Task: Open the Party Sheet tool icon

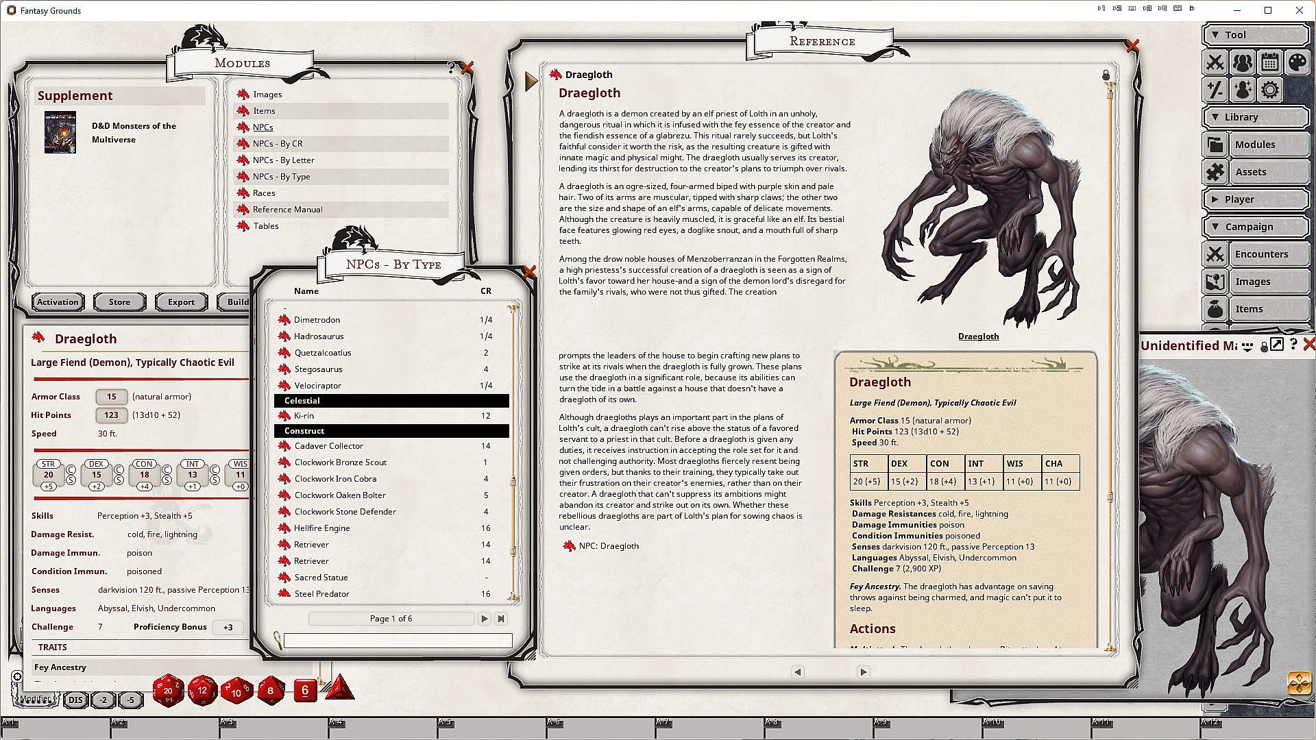Action: click(x=1242, y=62)
